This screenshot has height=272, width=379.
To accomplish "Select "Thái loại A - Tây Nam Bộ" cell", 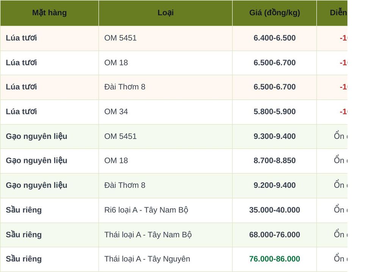I will 166,235.
